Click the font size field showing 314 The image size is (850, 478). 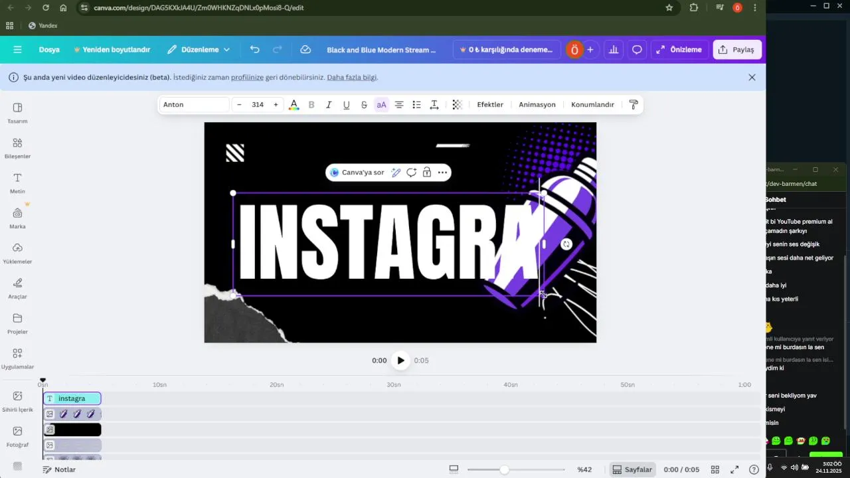[x=258, y=105]
